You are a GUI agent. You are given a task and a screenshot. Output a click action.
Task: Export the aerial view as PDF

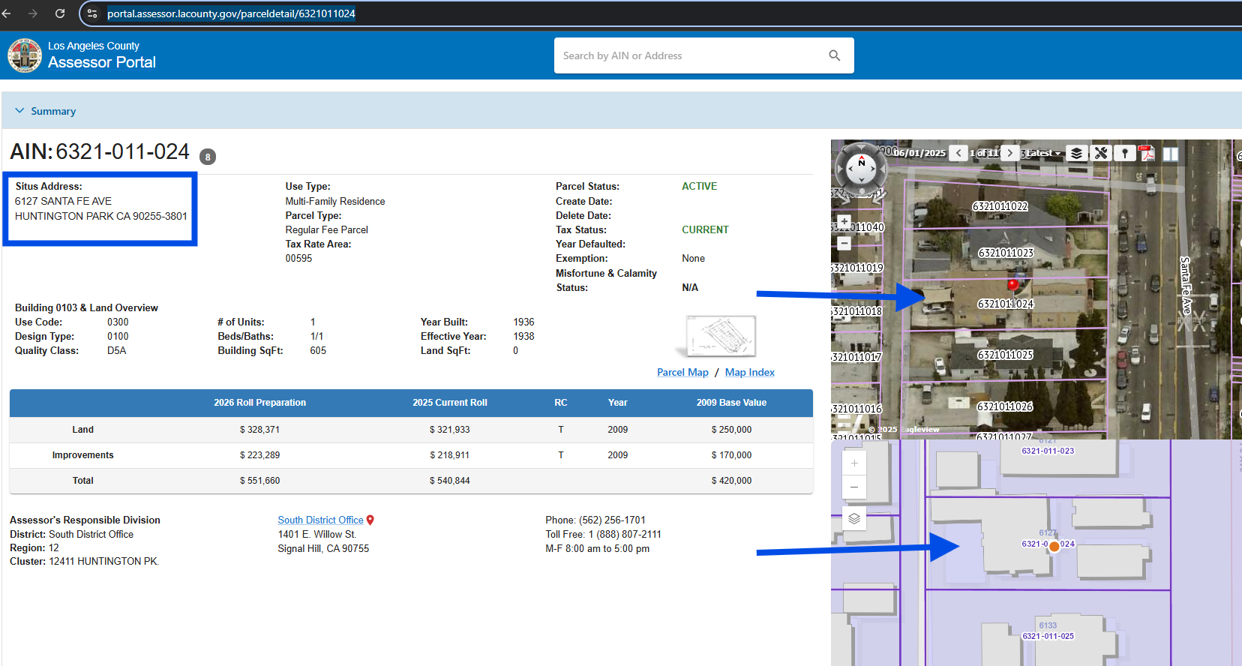[x=1147, y=153]
